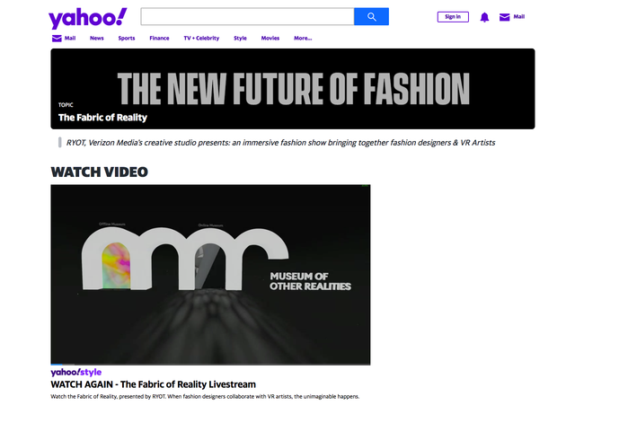
Task: Open Mail in the navigation bar
Action: [70, 39]
